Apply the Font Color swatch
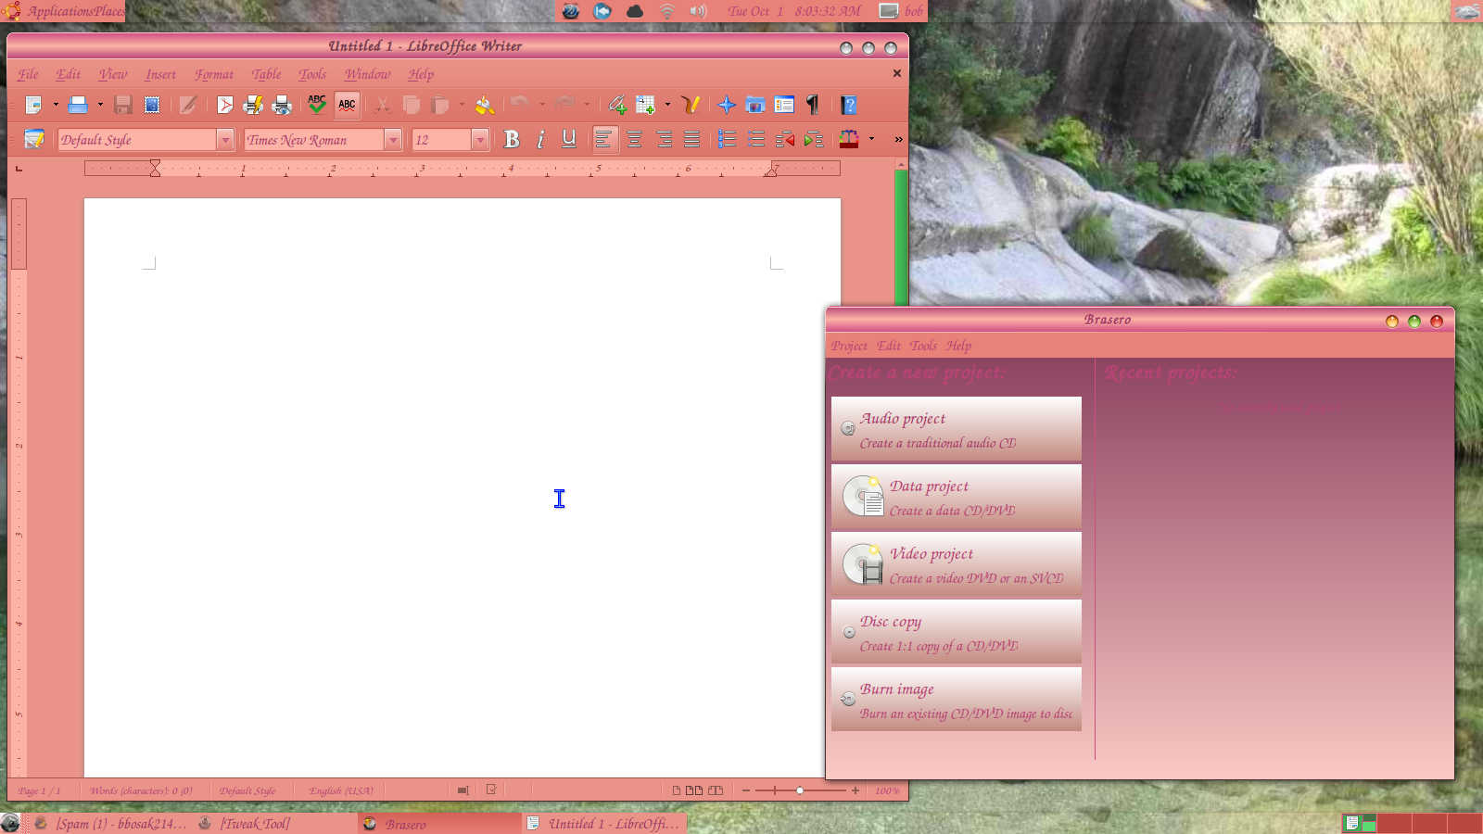This screenshot has width=1483, height=834. [x=849, y=139]
